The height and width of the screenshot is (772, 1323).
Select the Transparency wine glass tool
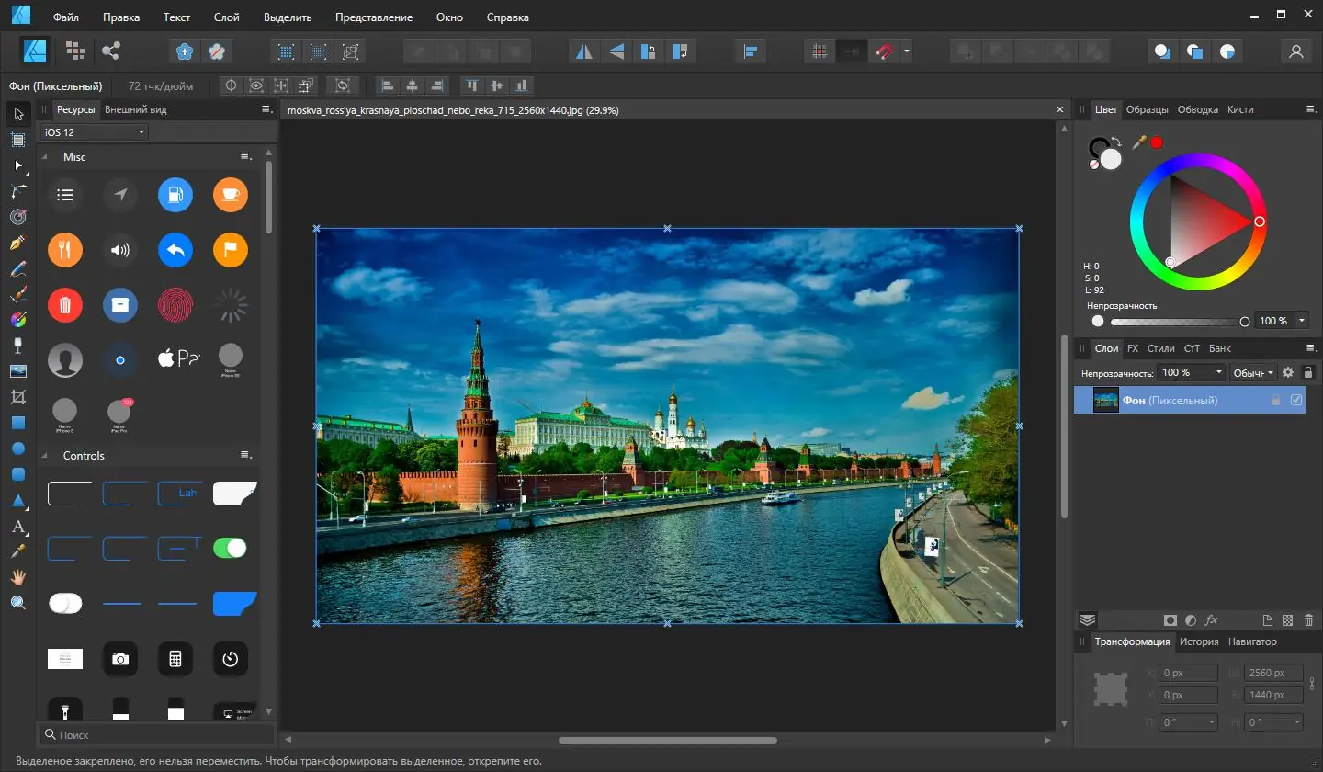pos(17,346)
